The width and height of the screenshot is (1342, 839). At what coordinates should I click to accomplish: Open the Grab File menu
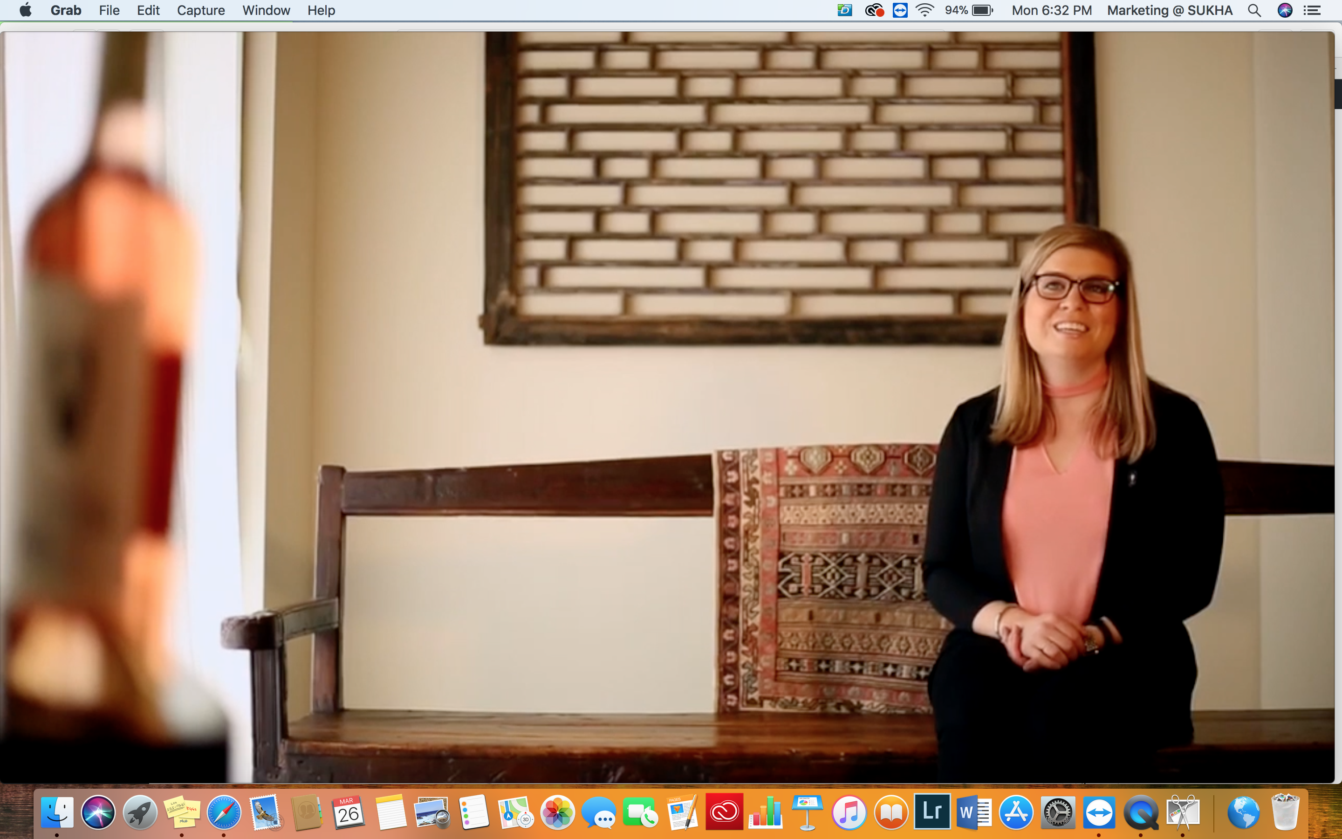(109, 11)
